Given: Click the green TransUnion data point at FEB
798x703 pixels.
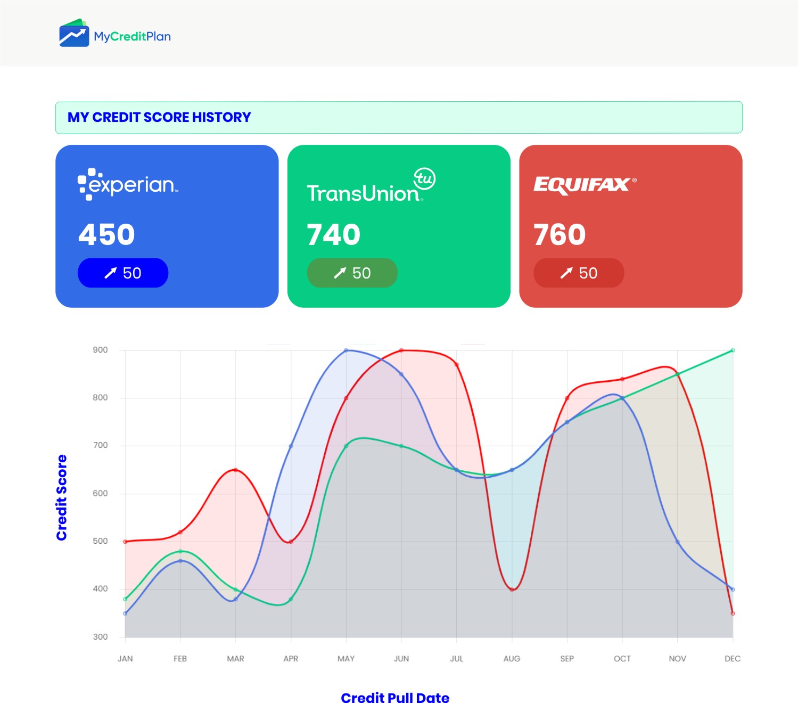Looking at the screenshot, I should (x=180, y=551).
